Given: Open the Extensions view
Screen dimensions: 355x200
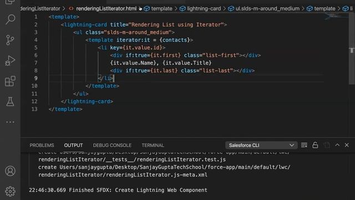Looking at the screenshot, I should tap(10, 81).
